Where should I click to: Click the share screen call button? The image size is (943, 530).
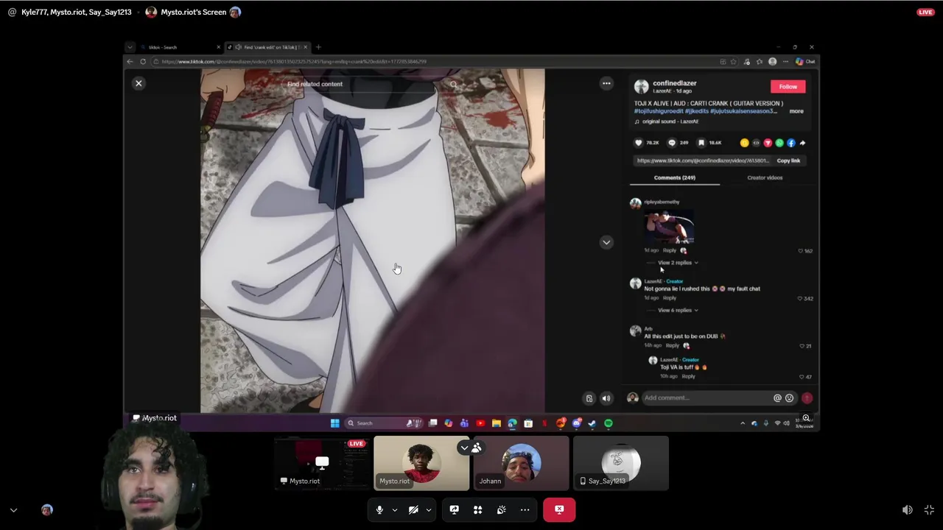(x=454, y=509)
